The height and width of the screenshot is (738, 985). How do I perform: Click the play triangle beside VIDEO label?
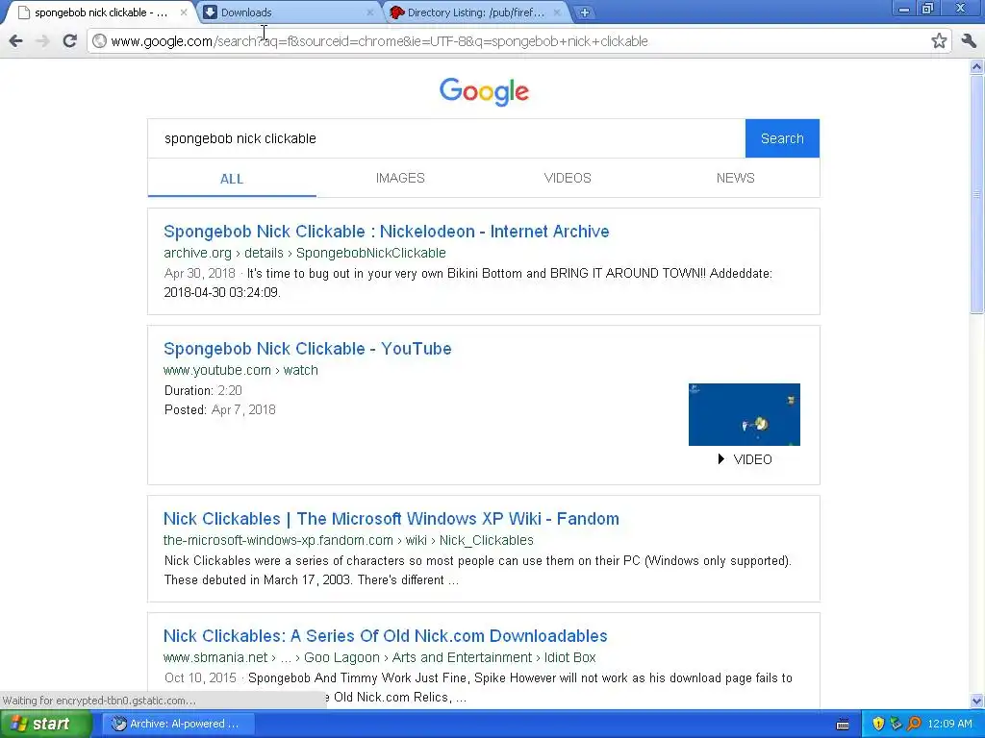point(721,459)
